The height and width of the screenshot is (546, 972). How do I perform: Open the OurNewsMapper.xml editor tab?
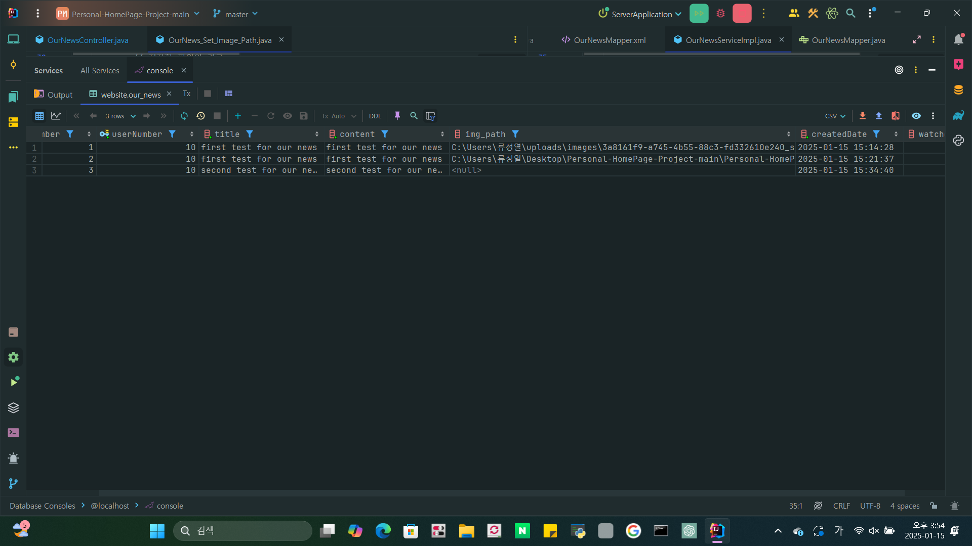(603, 40)
